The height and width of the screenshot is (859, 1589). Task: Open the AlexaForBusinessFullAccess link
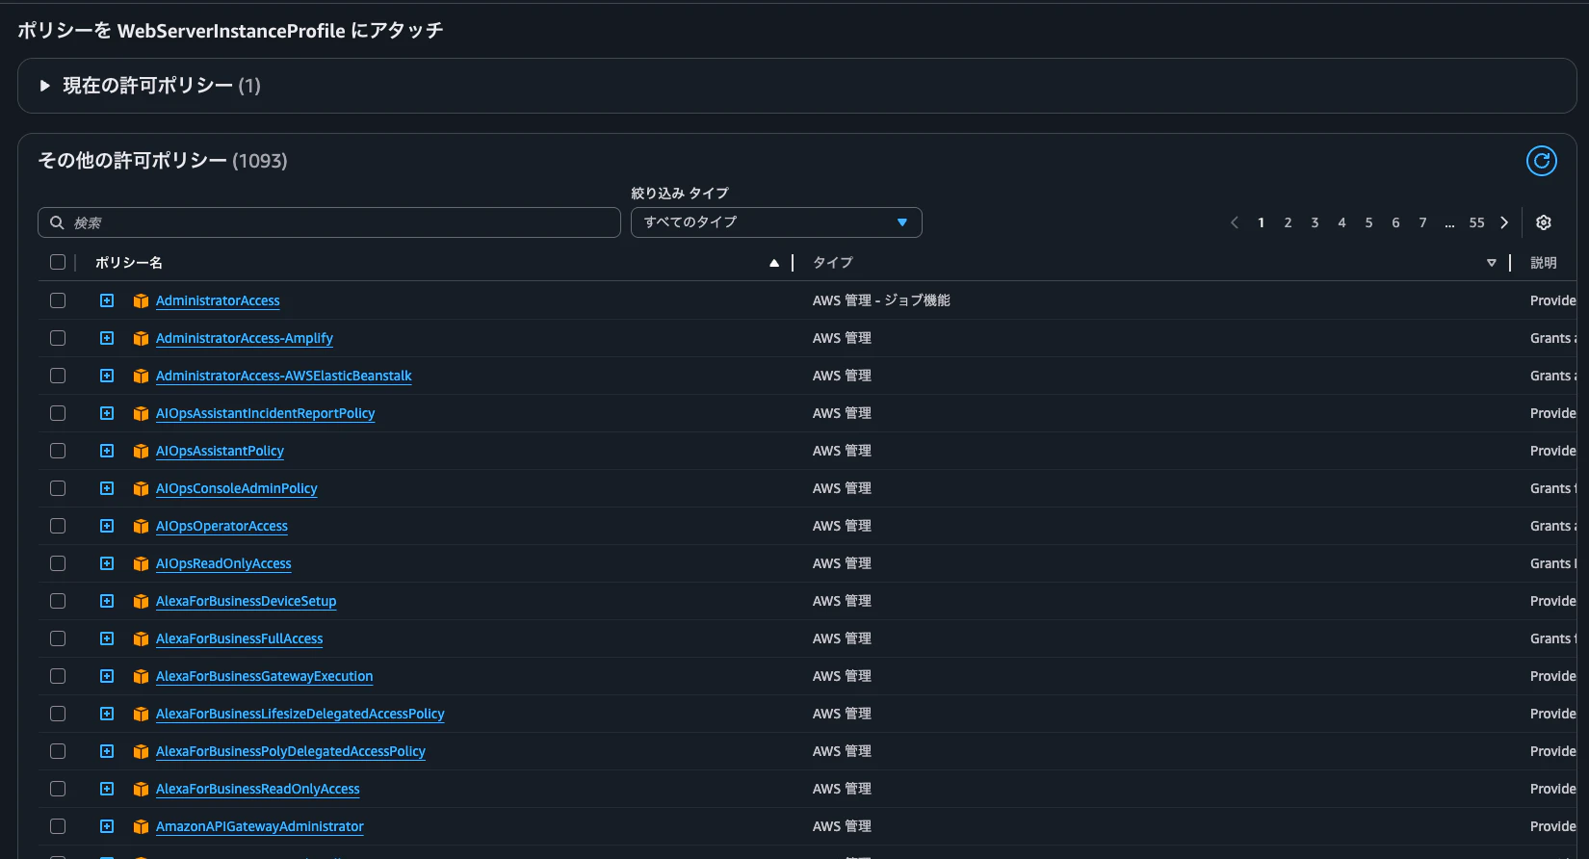pyautogui.click(x=239, y=638)
